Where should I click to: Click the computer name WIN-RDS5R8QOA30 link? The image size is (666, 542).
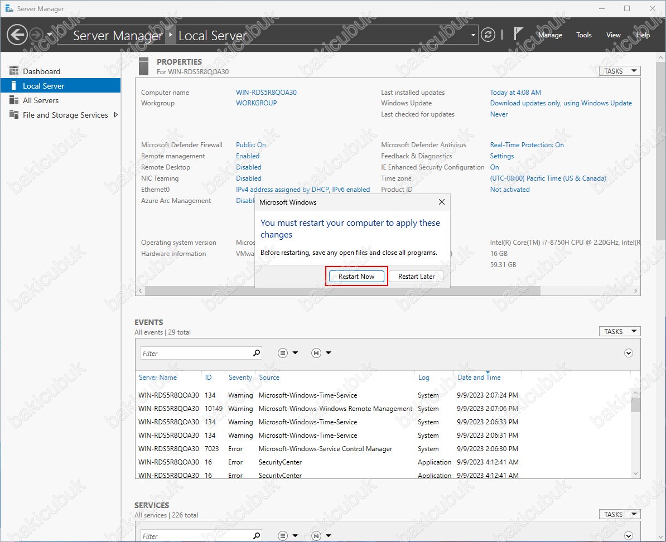click(266, 92)
